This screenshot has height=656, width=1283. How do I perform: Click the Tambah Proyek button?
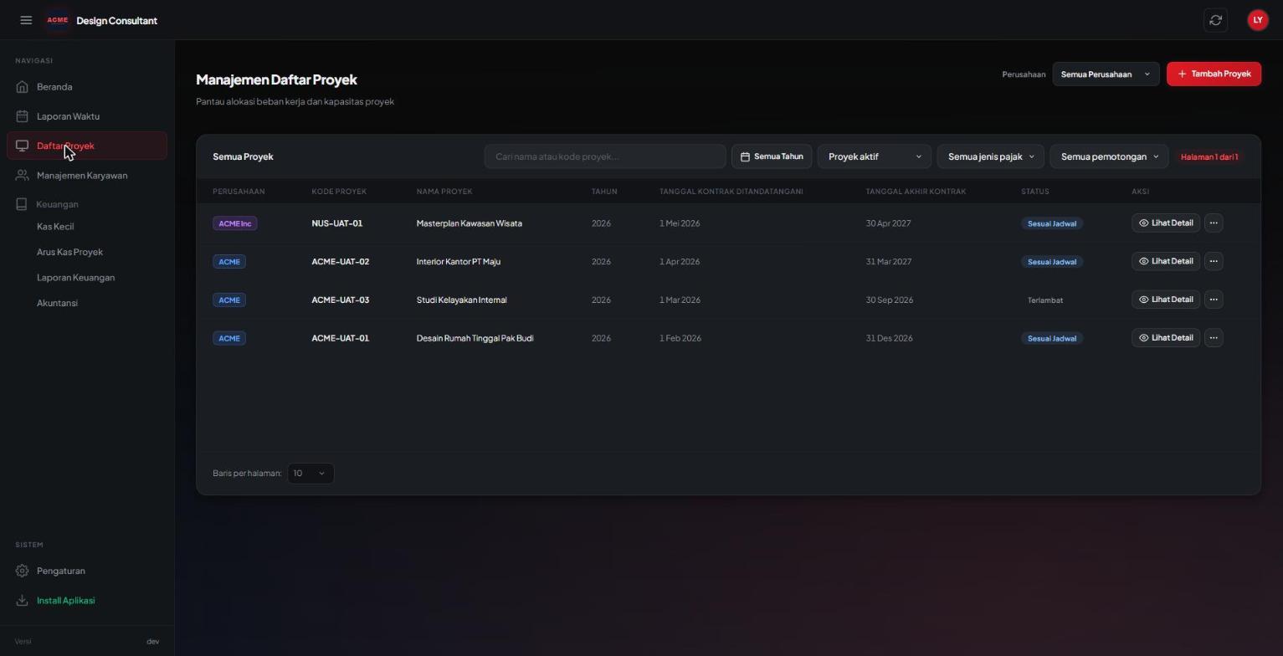point(1214,74)
